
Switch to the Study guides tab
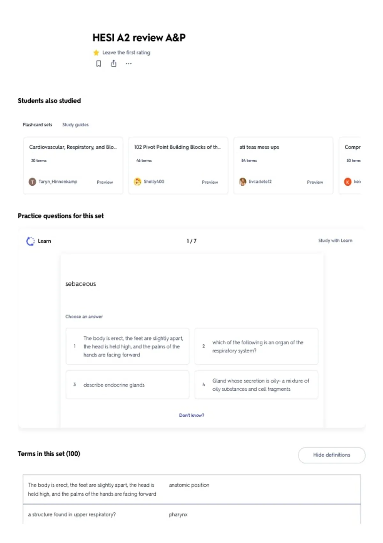click(75, 125)
